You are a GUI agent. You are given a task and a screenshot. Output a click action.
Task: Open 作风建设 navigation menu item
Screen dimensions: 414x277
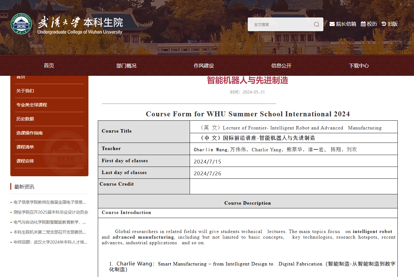pos(204,66)
